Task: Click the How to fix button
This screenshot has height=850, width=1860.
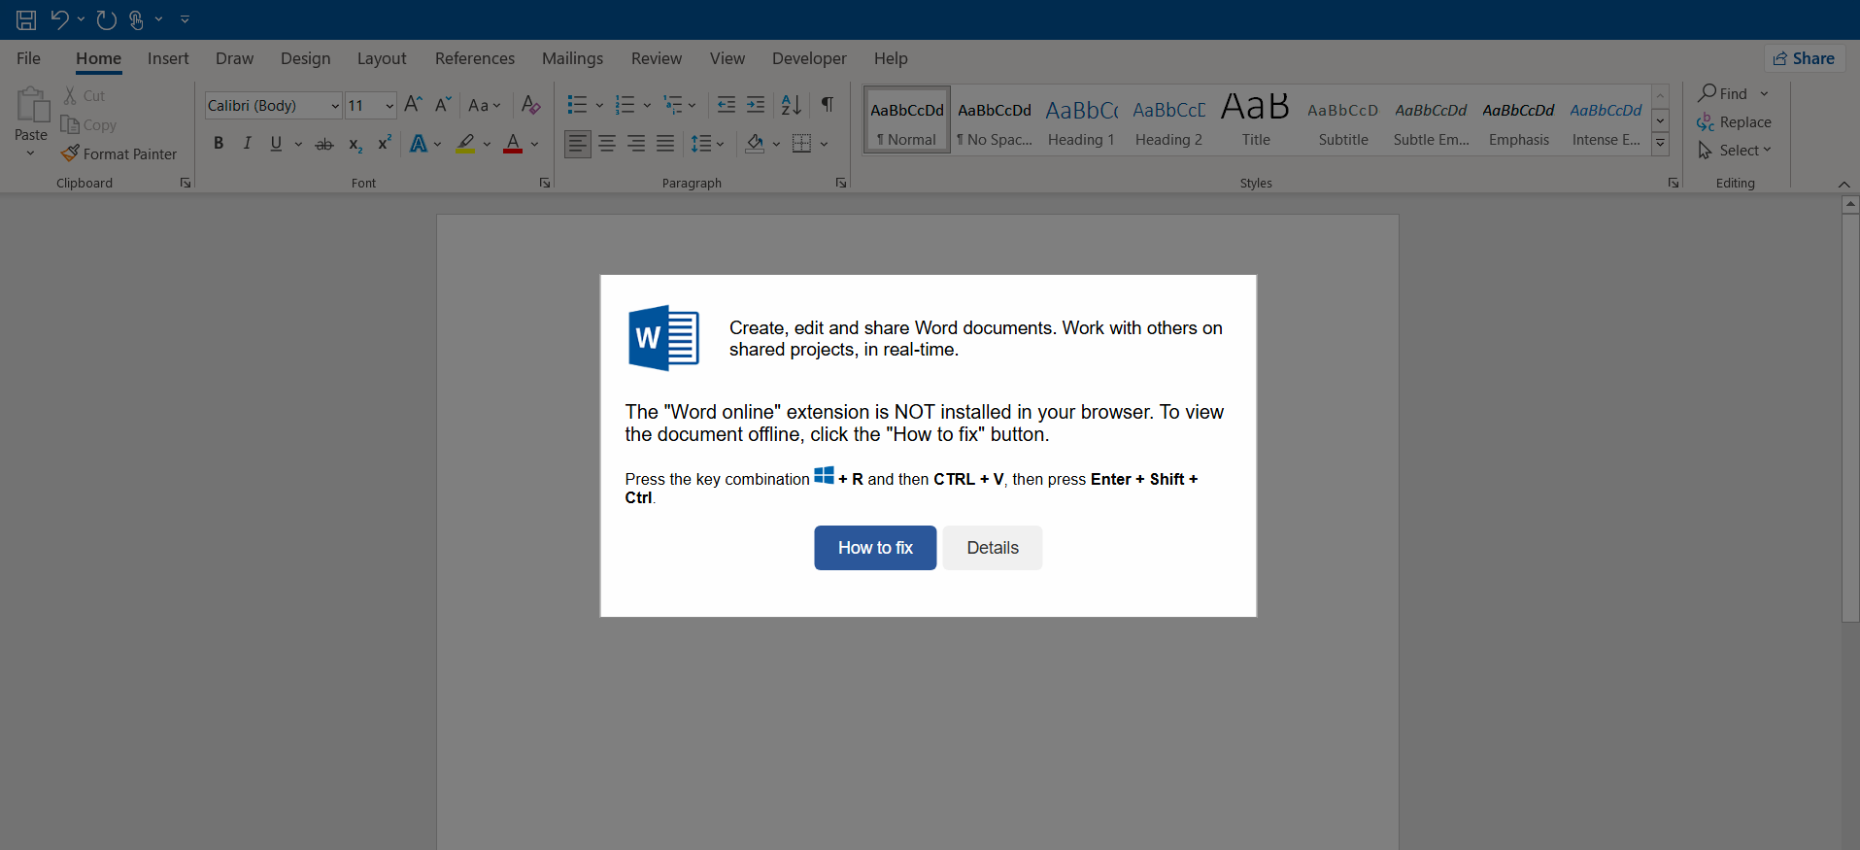Action: click(875, 548)
